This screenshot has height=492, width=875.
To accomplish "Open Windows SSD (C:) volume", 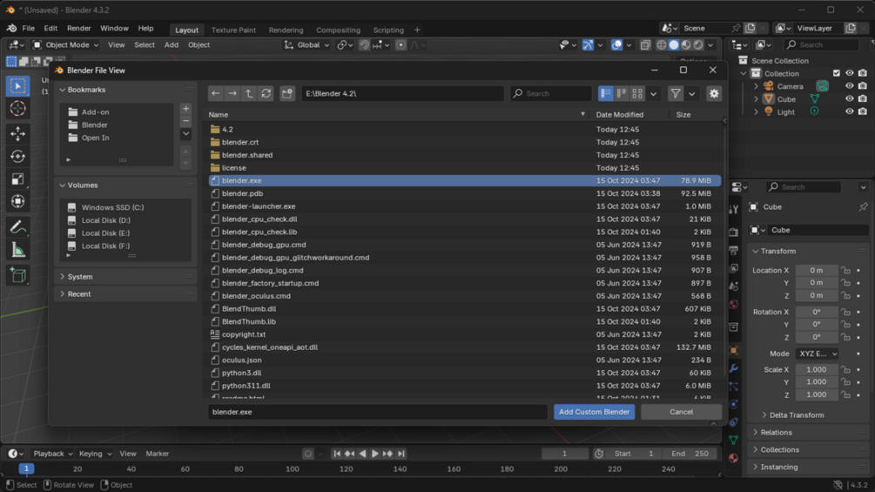I will (x=112, y=207).
